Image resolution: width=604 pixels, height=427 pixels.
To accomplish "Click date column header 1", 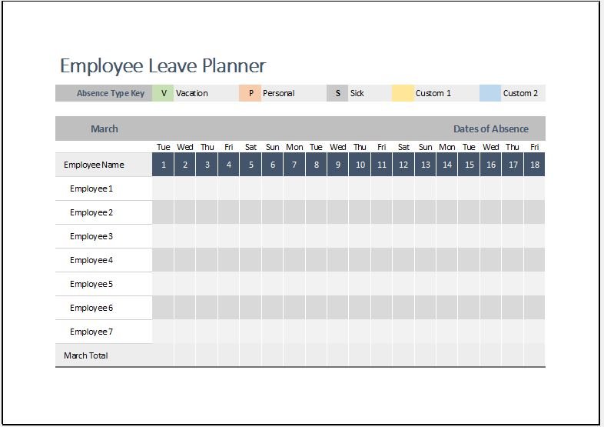I will (x=164, y=165).
